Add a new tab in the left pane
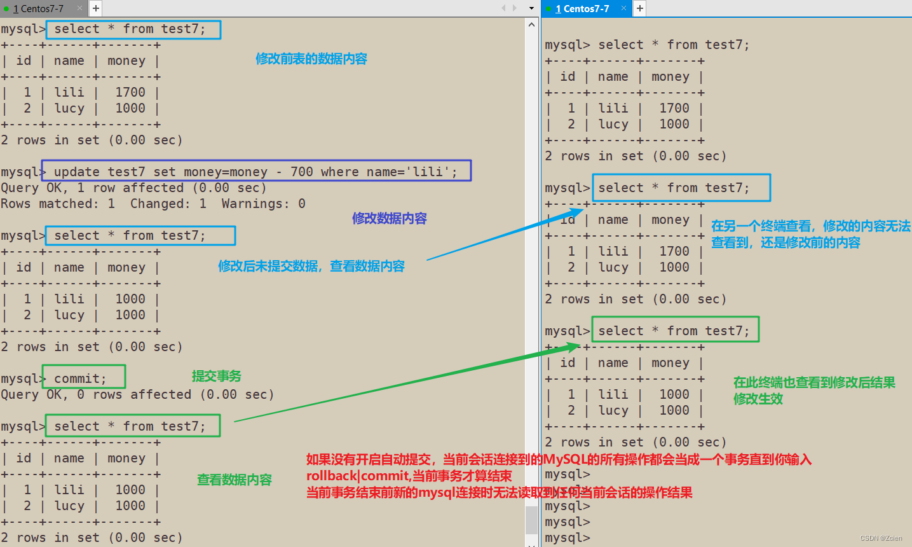Image resolution: width=912 pixels, height=547 pixels. coord(95,8)
